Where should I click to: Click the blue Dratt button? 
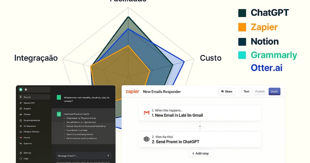click(x=274, y=91)
